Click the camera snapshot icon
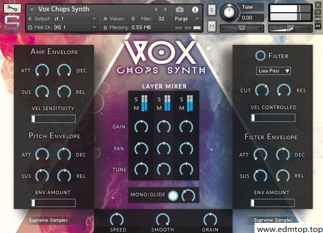 coord(179,9)
